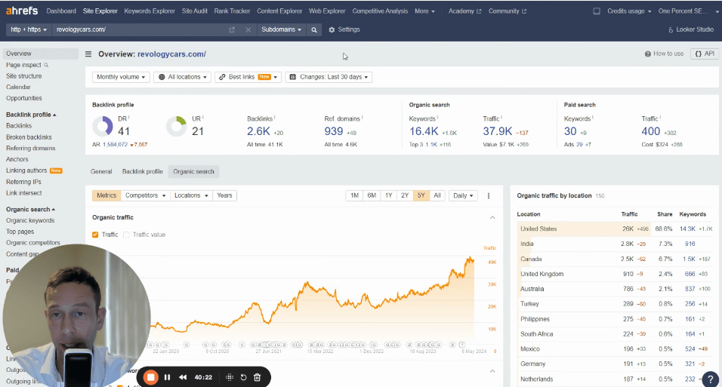Open the Monthly volume dropdown
The image size is (722, 387).
(121, 77)
